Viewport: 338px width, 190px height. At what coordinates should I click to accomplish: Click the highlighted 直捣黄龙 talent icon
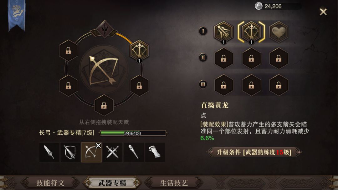tap(251, 32)
